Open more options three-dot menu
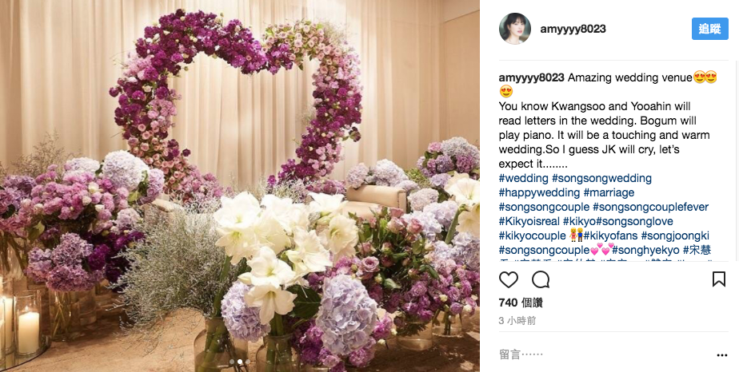Screen dimensions: 739x372 (721, 355)
